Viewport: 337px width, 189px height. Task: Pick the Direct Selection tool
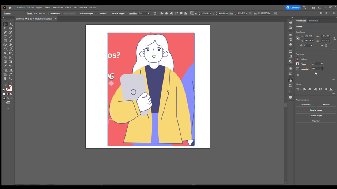pyautogui.click(x=11, y=24)
